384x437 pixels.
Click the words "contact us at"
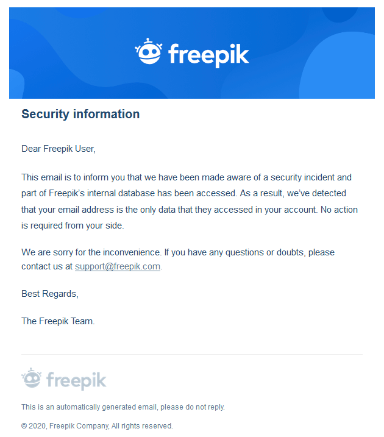[x=47, y=266]
